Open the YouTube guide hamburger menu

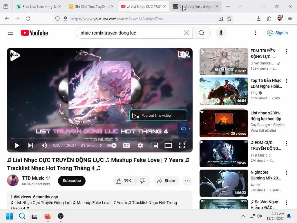click(10, 33)
